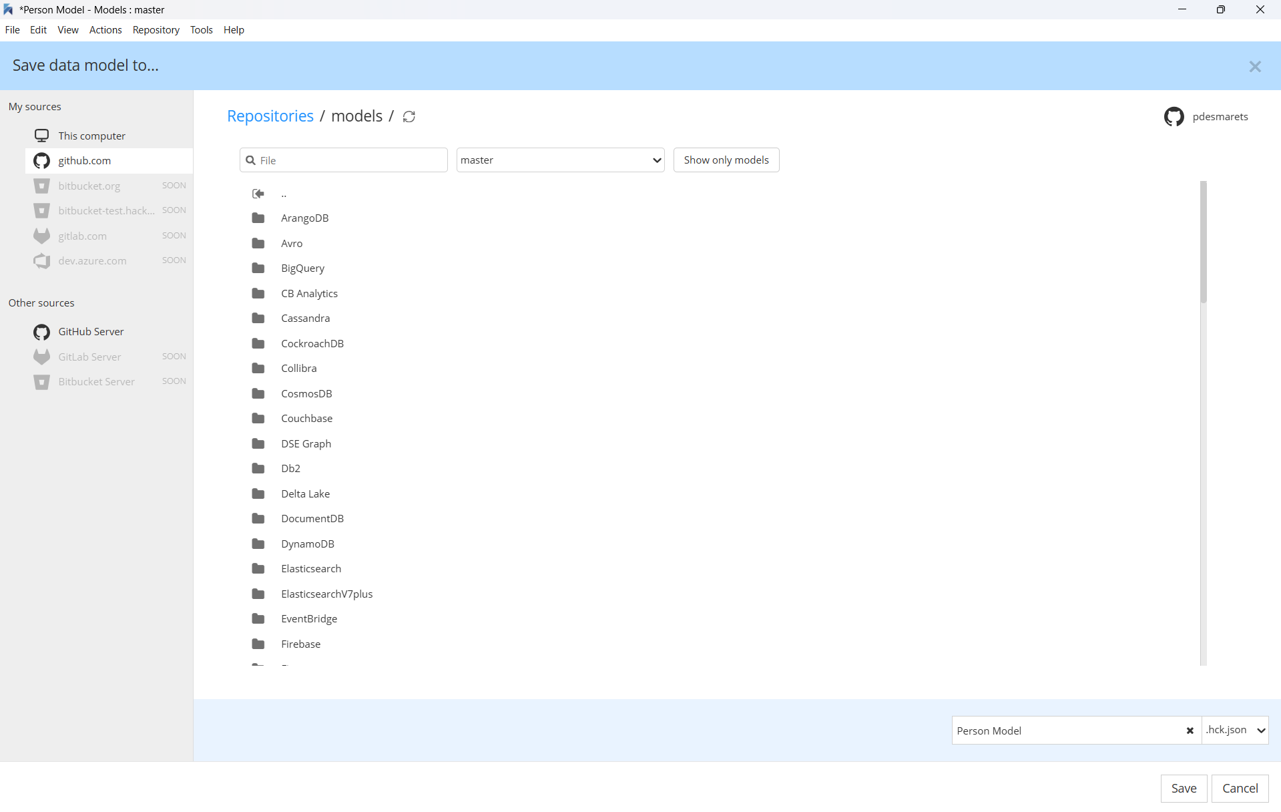The image size is (1281, 812).
Task: Click the DSE Graph folder icon
Action: [258, 443]
